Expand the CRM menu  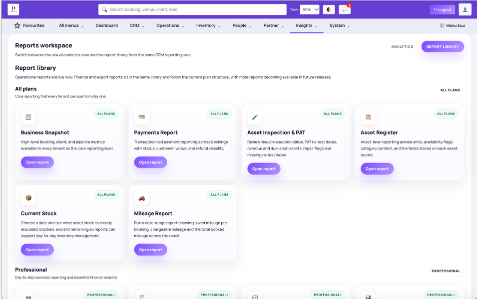[x=137, y=25]
